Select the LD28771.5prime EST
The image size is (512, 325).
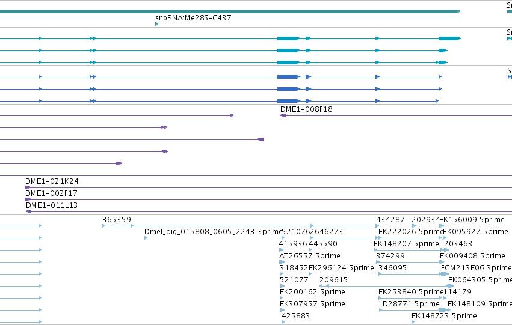pyautogui.click(x=409, y=304)
